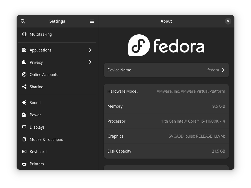Select the Displays monitor icon
251x188 pixels.
pyautogui.click(x=24, y=127)
